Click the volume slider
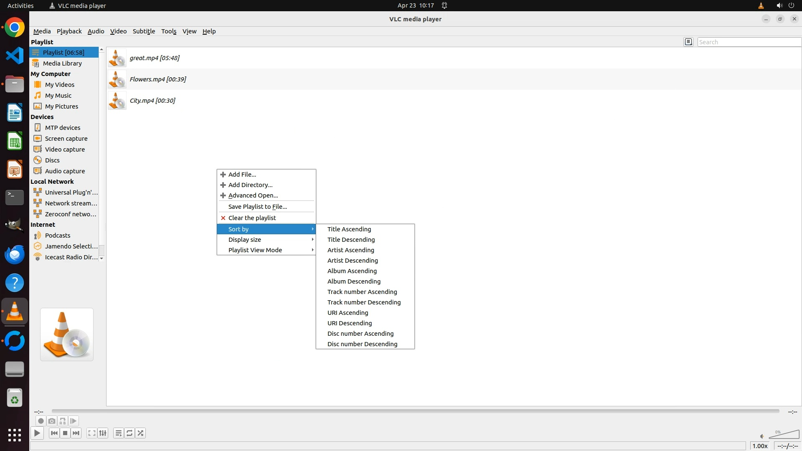This screenshot has width=802, height=451. [784, 435]
